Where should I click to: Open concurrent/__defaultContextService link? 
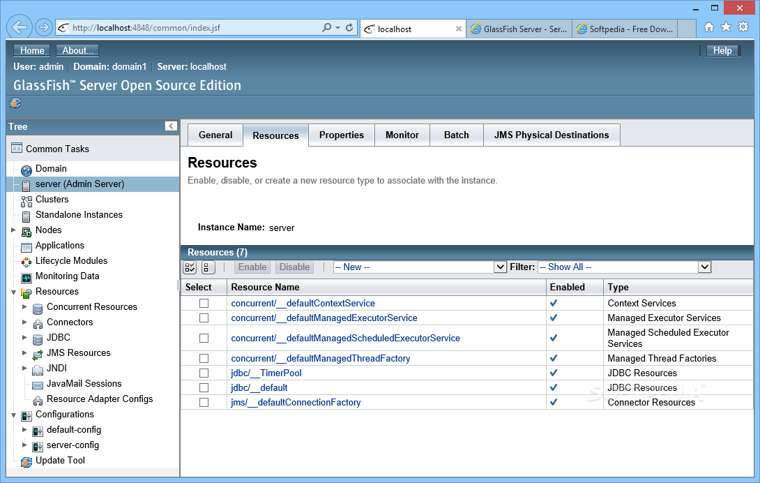(303, 304)
